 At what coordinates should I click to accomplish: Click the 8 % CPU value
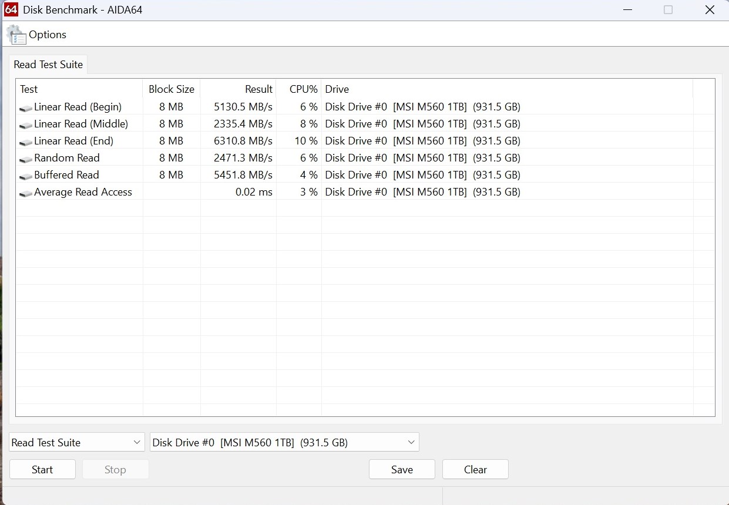pos(309,124)
